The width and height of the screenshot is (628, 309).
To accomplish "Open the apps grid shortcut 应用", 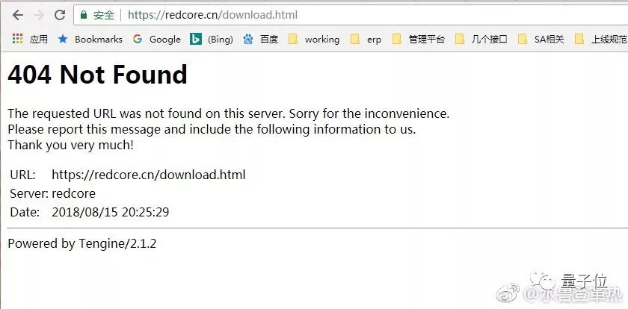I will click(30, 39).
